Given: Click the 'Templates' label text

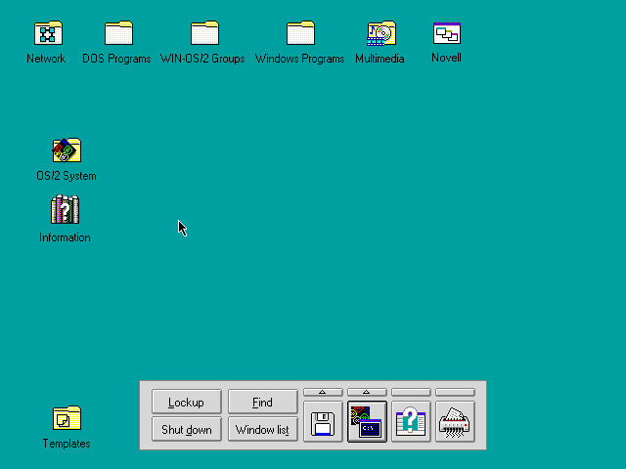Looking at the screenshot, I should point(67,444).
